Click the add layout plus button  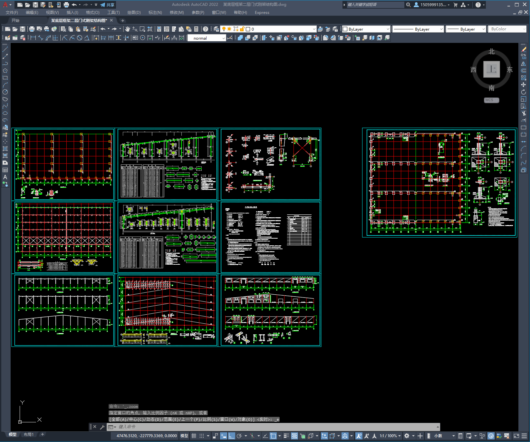[42, 435]
